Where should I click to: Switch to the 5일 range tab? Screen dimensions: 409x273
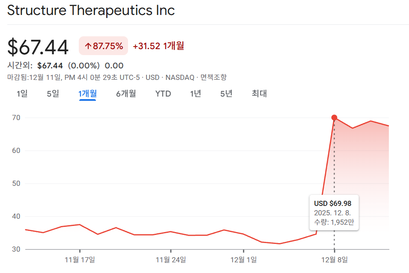coord(53,94)
